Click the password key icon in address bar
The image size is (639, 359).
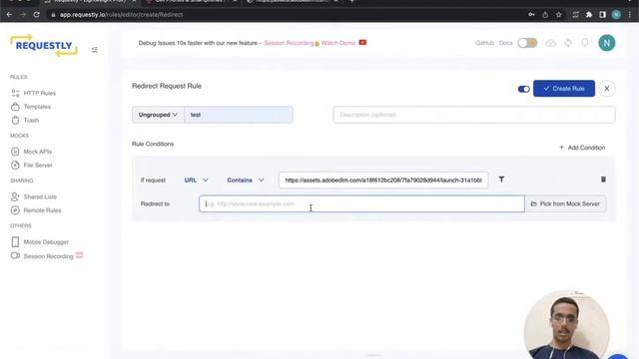point(531,15)
